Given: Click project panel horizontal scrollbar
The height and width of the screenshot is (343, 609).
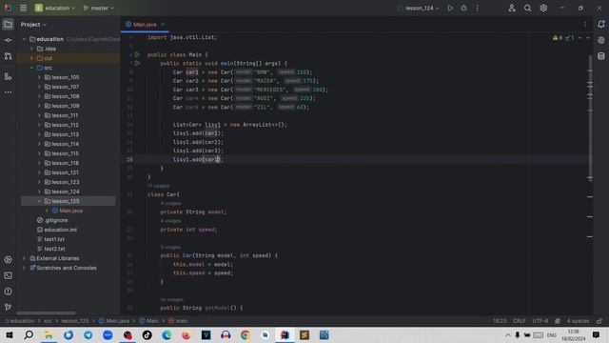Looking at the screenshot, I should pyautogui.click(x=46, y=313).
